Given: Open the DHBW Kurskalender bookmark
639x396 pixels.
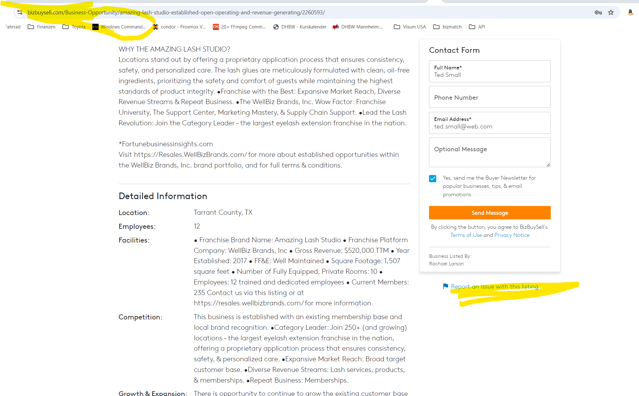Looking at the screenshot, I should (300, 27).
